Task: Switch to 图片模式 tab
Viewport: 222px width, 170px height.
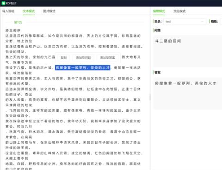Action: (49, 11)
